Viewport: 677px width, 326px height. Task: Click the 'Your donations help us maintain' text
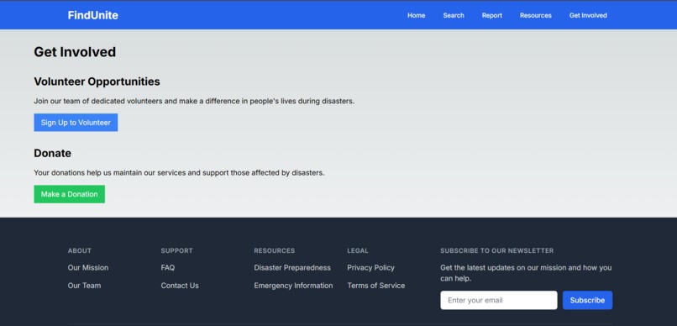click(x=179, y=173)
